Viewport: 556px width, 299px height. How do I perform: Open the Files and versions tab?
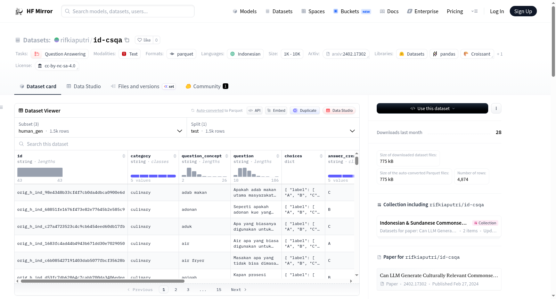[x=143, y=86]
